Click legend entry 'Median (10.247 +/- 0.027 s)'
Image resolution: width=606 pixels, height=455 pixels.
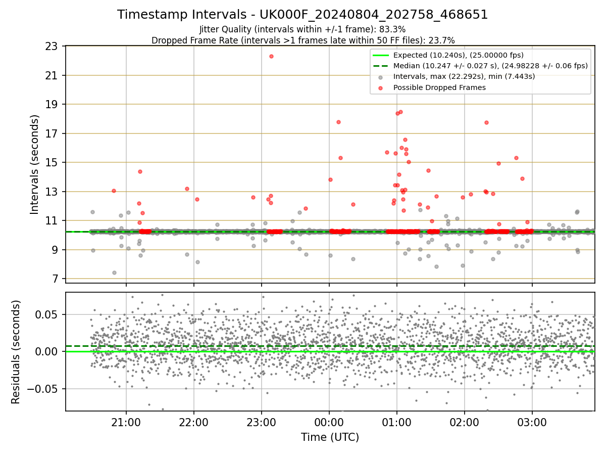(x=490, y=66)
